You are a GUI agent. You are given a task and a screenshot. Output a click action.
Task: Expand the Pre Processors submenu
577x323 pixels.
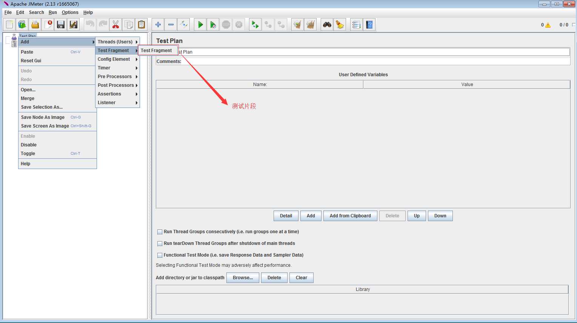(x=117, y=77)
